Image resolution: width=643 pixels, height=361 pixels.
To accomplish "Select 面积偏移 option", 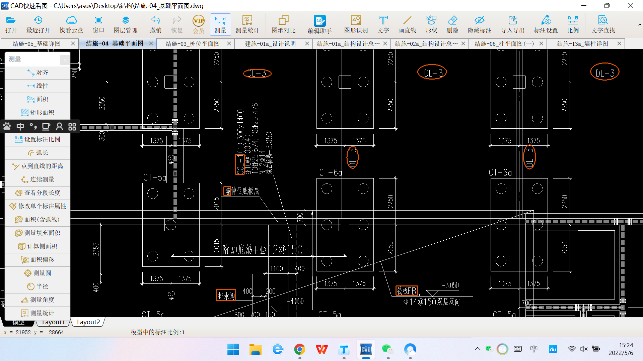I will click(x=38, y=260).
